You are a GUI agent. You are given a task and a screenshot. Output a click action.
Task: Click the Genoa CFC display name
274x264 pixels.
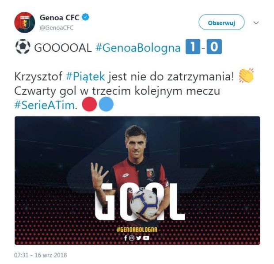tap(60, 18)
